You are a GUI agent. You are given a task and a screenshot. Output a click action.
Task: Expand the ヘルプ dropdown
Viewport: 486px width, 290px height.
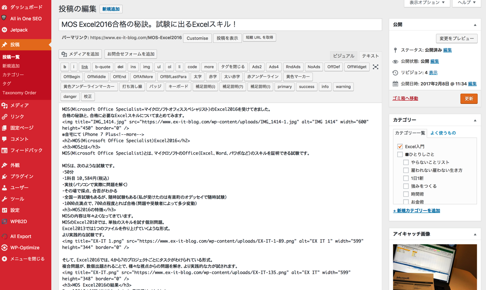pos(466,3)
